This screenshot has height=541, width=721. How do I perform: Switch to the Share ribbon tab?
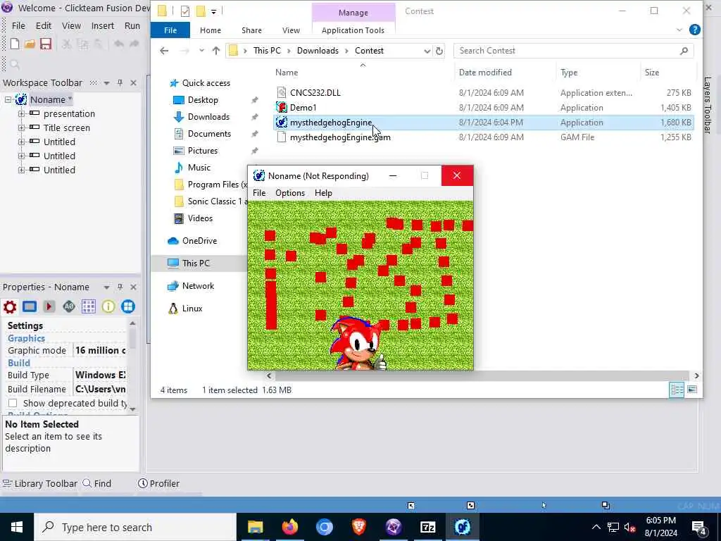tap(251, 30)
